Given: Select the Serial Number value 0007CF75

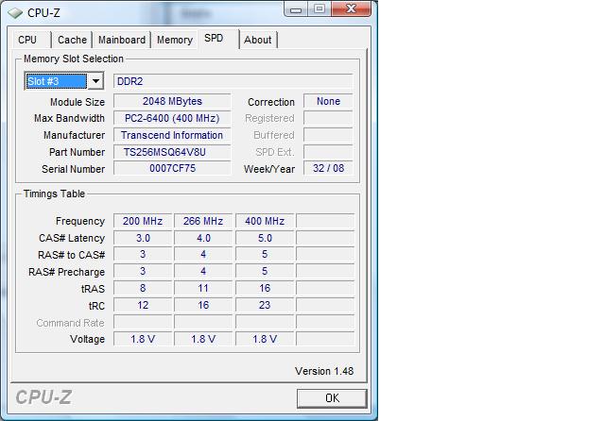Looking at the screenshot, I should [172, 169].
